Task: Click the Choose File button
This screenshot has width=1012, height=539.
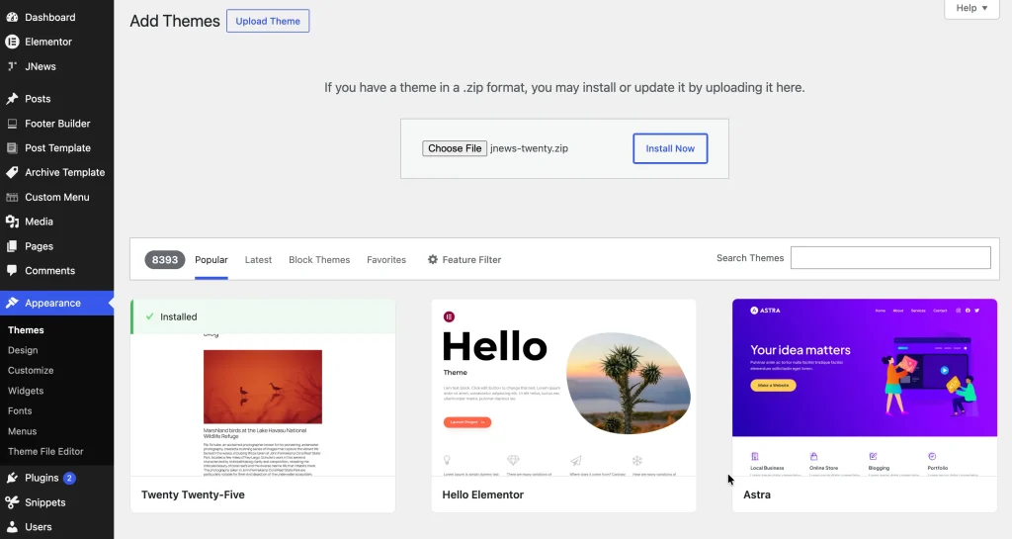Action: [455, 148]
